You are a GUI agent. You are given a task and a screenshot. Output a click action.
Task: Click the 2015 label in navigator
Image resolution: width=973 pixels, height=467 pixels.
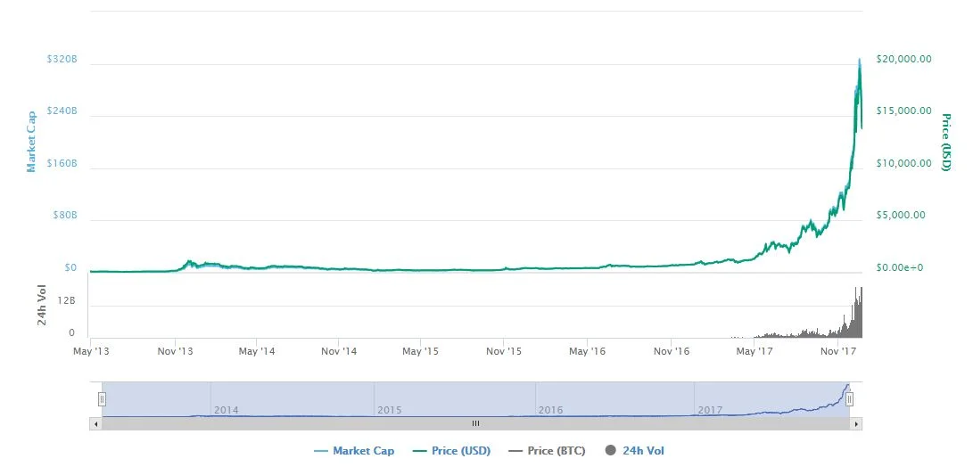pyautogui.click(x=389, y=411)
